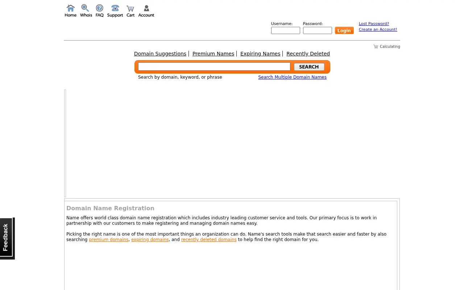Image resolution: width=464 pixels, height=290 pixels.
Task: Click the 'Search by domain, keyword, or phrase' hint
Action: (180, 77)
